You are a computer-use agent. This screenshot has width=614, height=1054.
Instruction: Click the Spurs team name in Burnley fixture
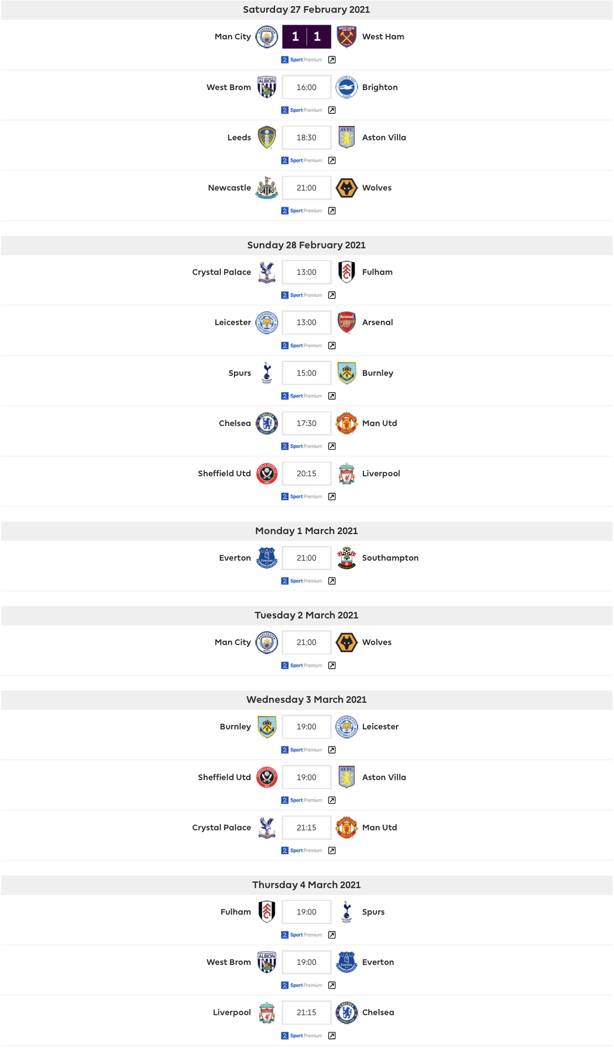[x=240, y=373]
